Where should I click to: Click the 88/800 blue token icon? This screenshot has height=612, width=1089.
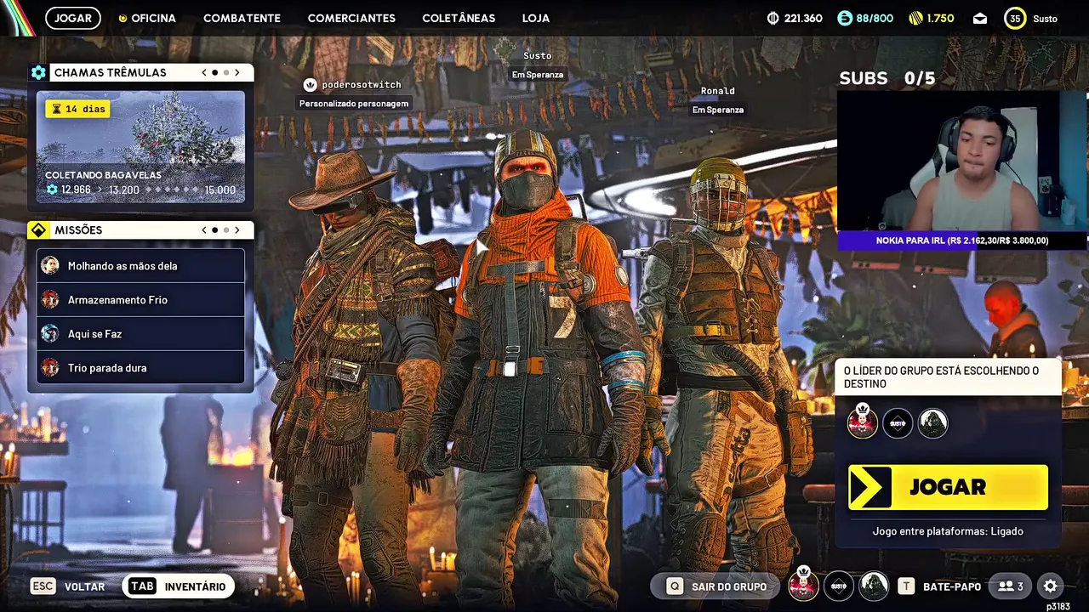845,18
